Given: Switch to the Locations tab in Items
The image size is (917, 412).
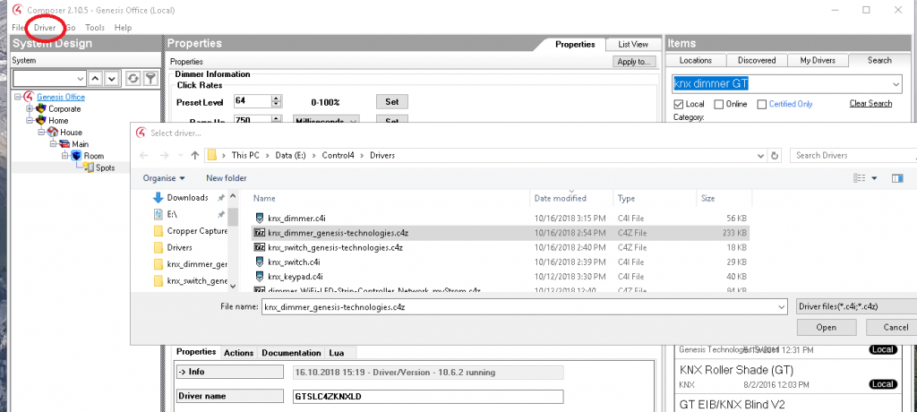Looking at the screenshot, I should (695, 60).
